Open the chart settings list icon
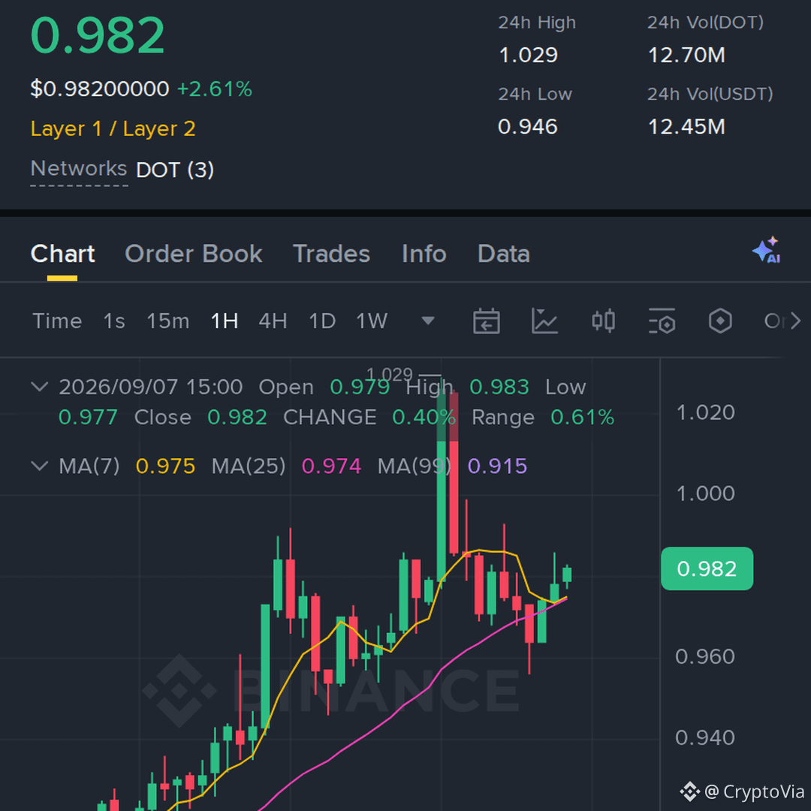811x811 pixels. 662,321
